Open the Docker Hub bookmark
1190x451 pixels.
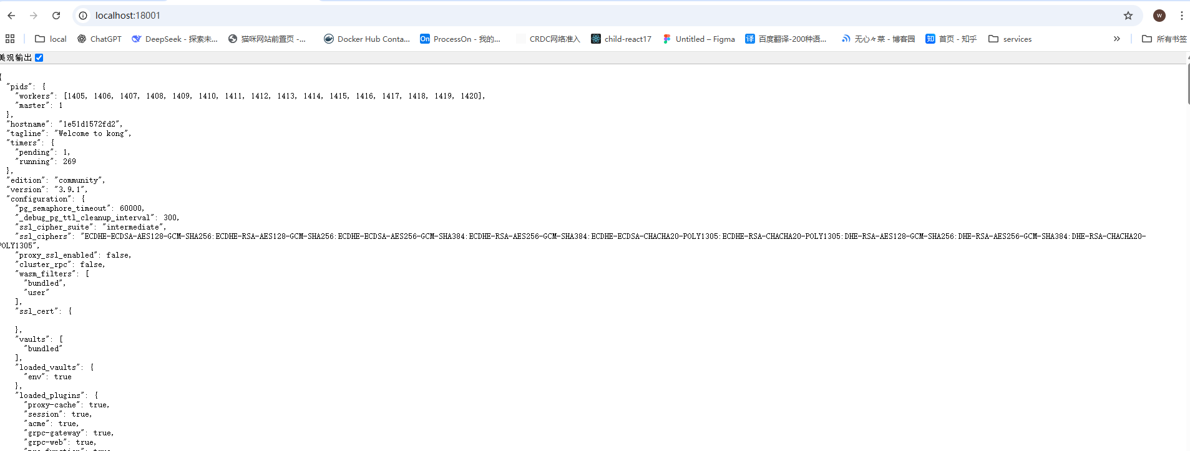[x=367, y=39]
